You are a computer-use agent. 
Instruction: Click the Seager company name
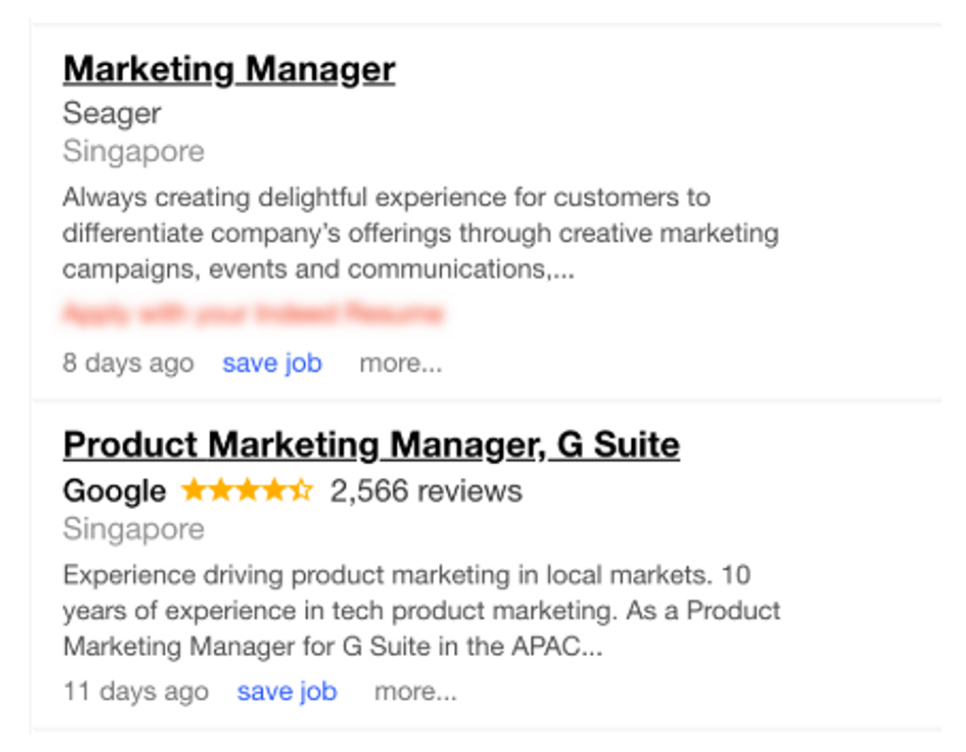click(x=111, y=113)
